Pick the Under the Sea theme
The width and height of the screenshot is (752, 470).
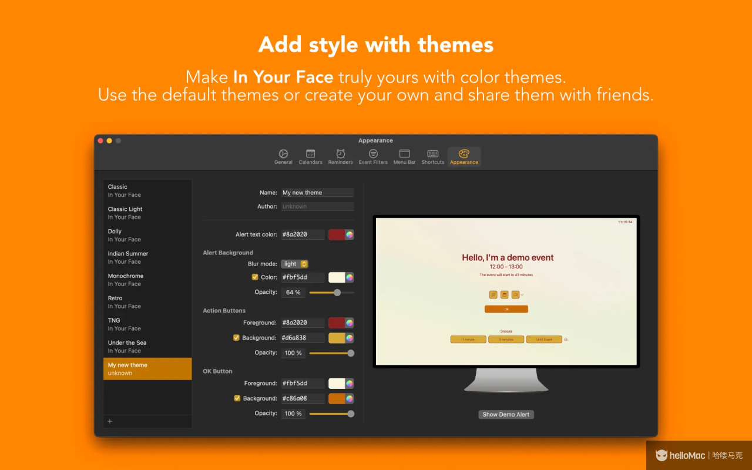(x=147, y=347)
